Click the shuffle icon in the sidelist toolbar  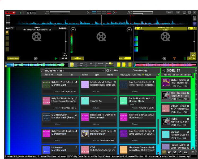click(174, 152)
